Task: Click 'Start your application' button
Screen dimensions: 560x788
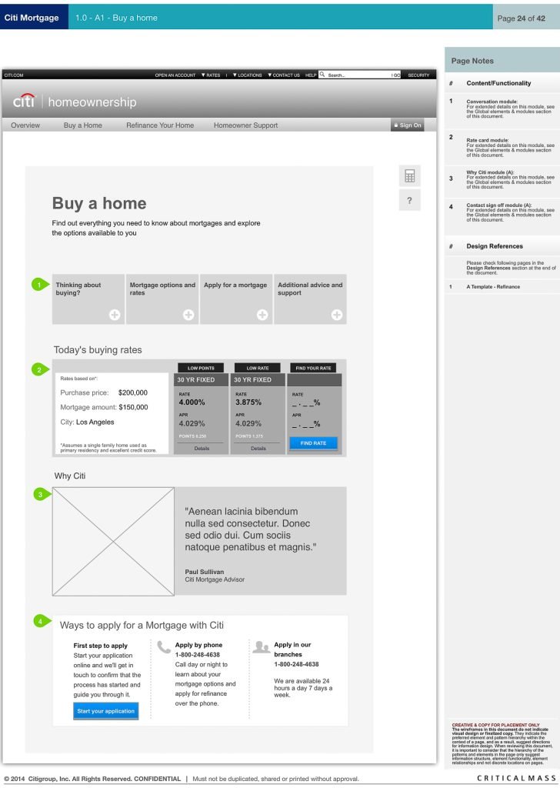Action: (106, 711)
